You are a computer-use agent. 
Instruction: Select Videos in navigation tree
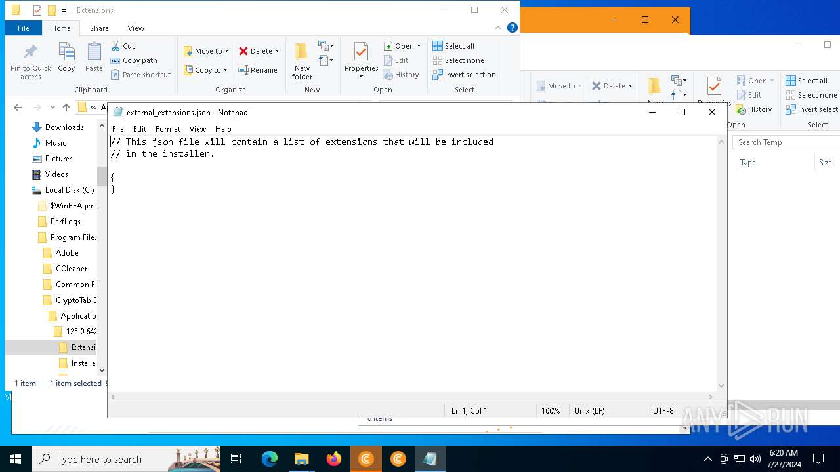tap(56, 174)
